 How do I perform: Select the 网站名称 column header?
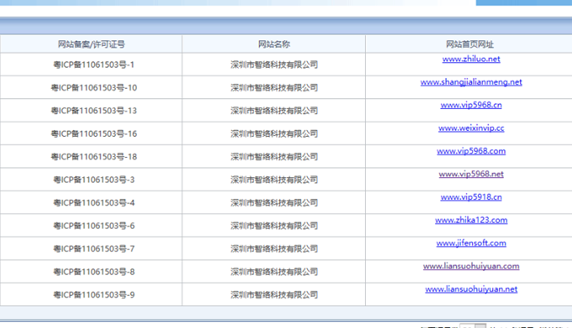[x=274, y=44]
